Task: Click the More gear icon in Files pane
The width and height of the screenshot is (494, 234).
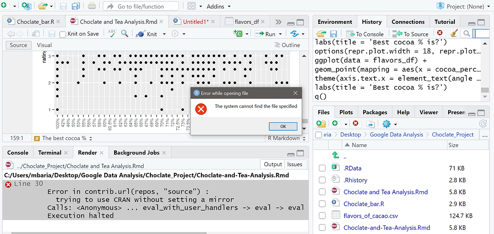Action: 386,124
